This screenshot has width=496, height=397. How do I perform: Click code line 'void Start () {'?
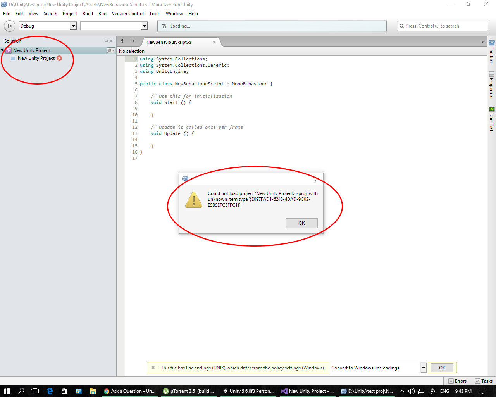tap(171, 102)
